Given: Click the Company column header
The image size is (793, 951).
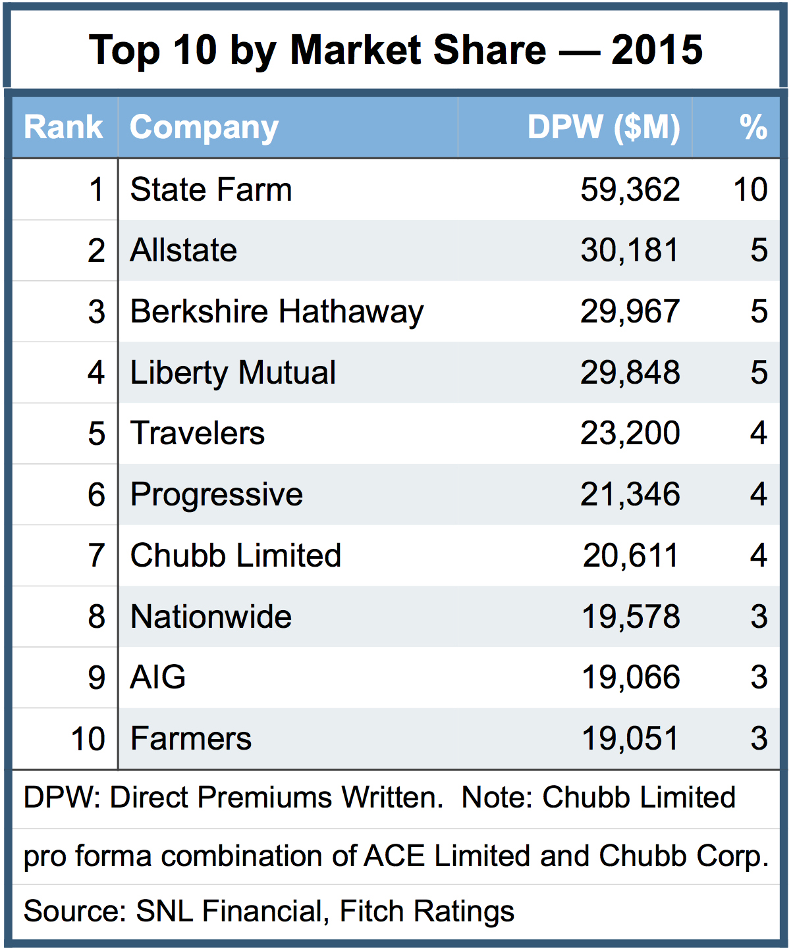Looking at the screenshot, I should (204, 127).
